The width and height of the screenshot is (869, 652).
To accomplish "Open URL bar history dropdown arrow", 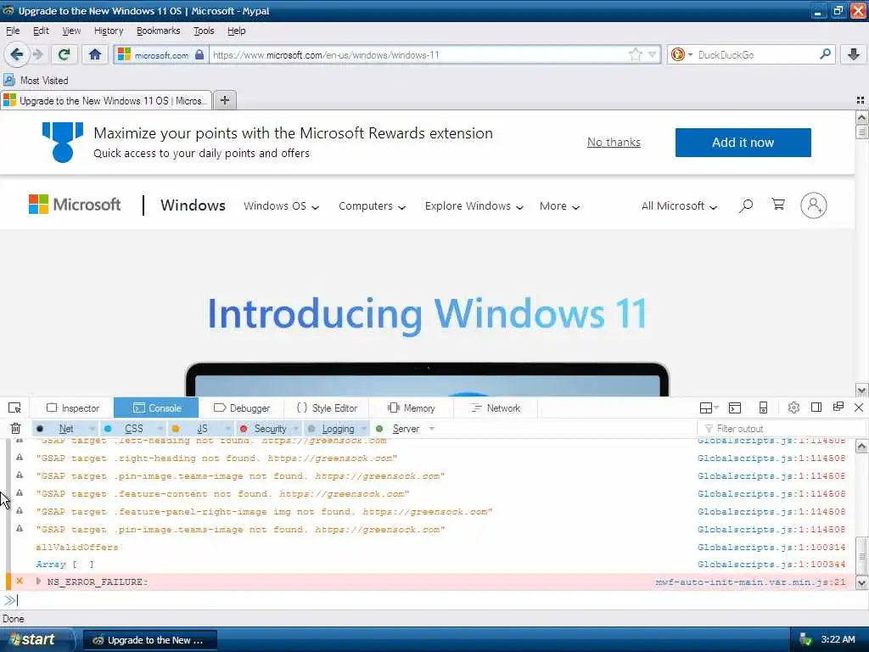I will pyautogui.click(x=653, y=54).
